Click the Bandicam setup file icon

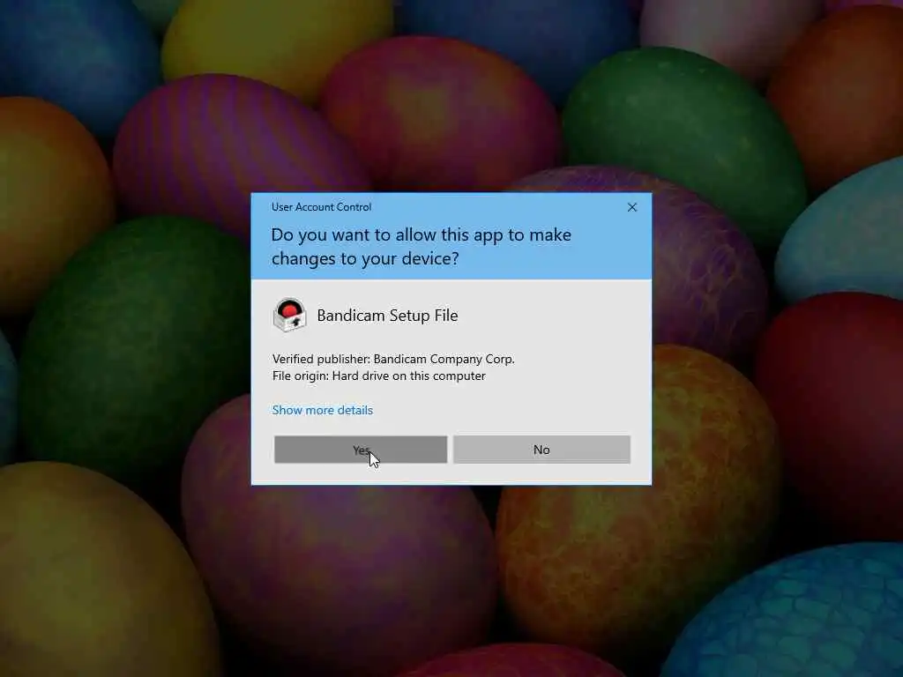(289, 315)
